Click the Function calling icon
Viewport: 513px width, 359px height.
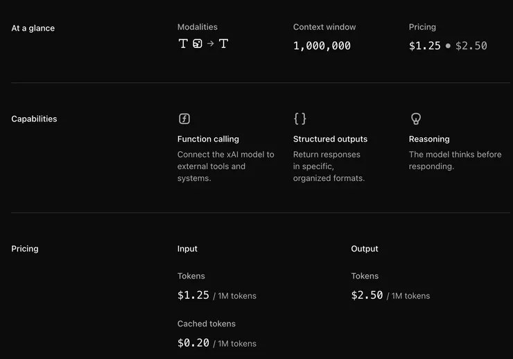point(184,119)
